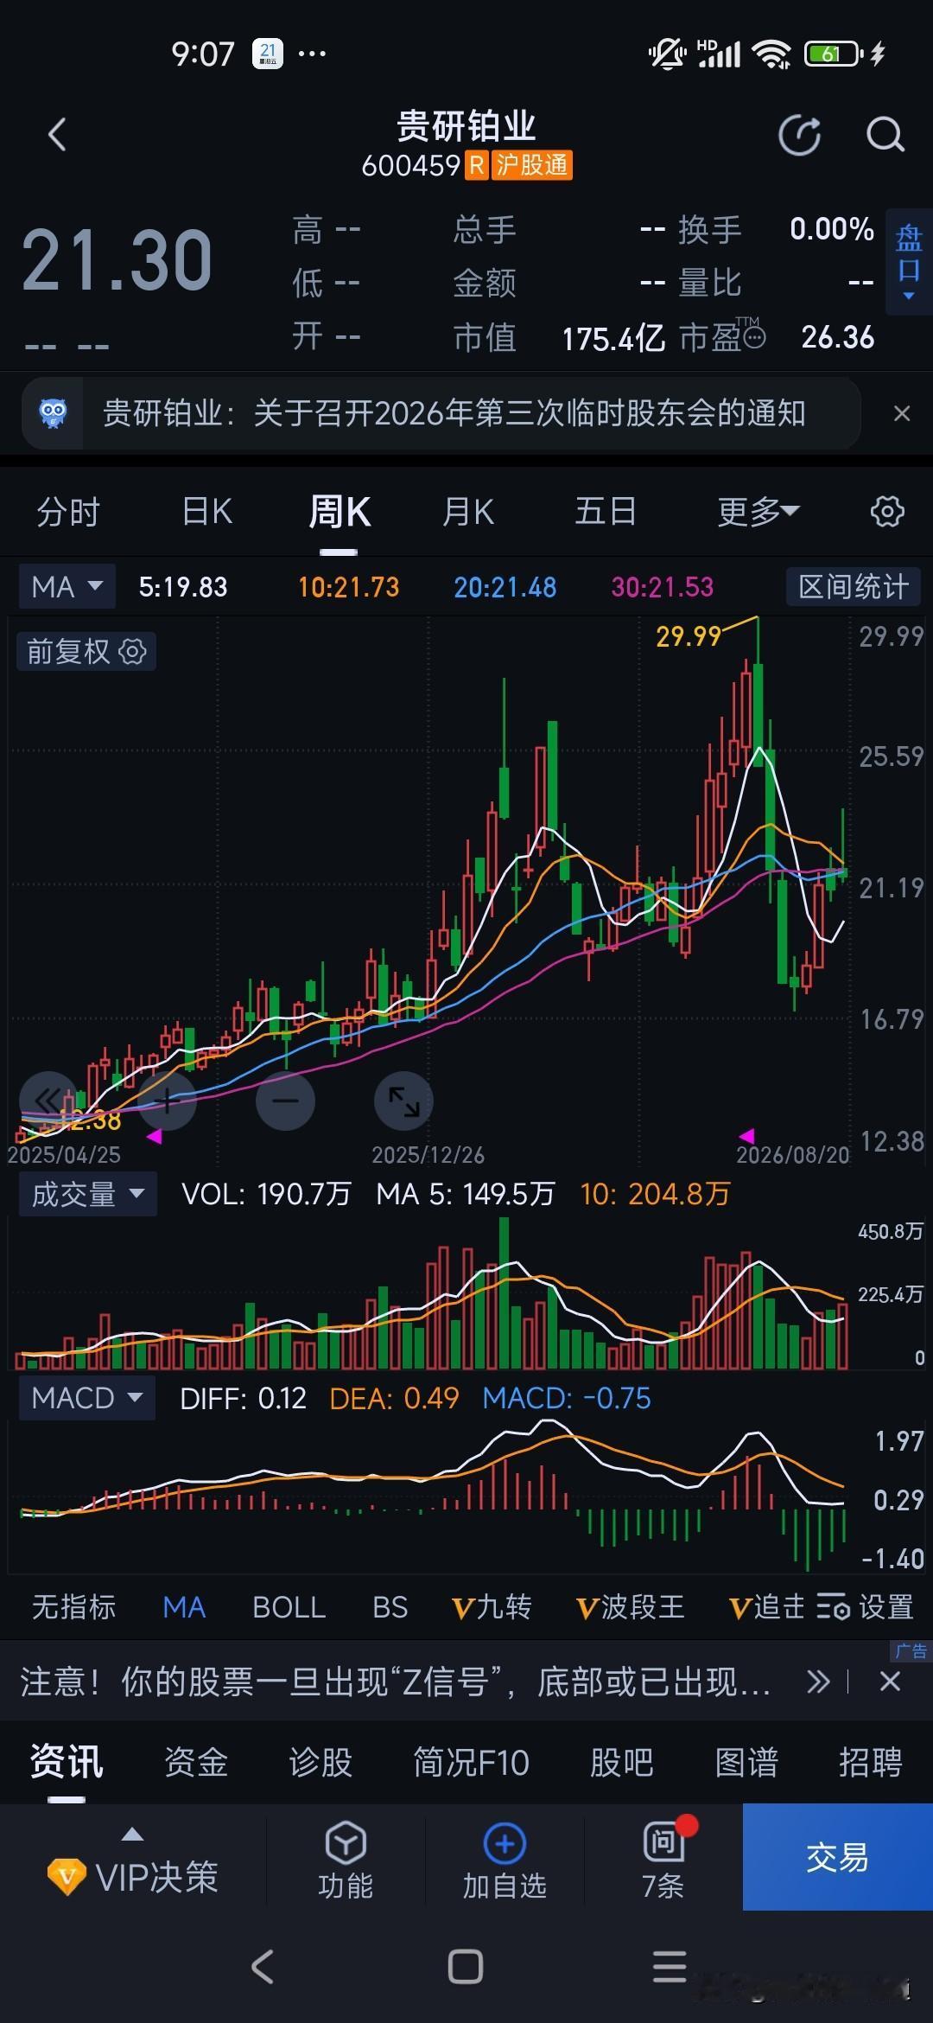Switch to the 月K chart tab

click(467, 512)
